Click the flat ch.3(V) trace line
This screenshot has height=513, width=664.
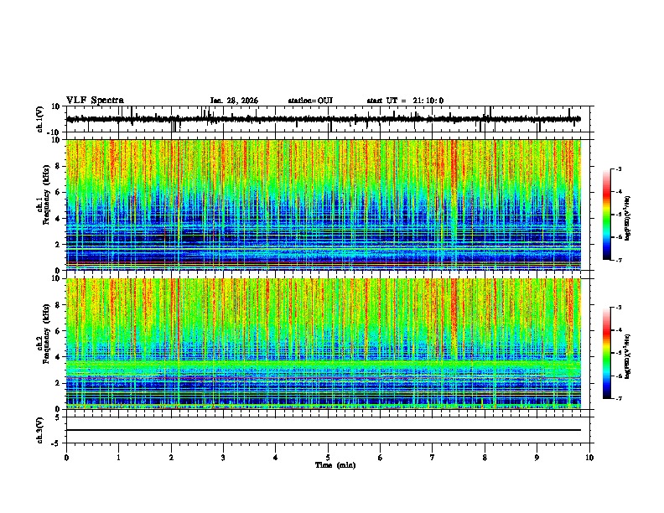pos(324,430)
